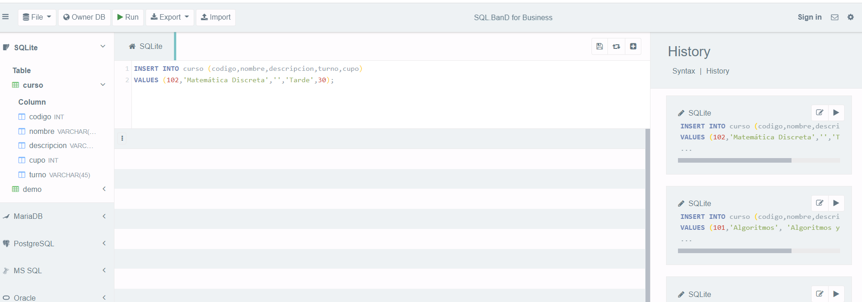Open the Export dropdown

pyautogui.click(x=170, y=17)
